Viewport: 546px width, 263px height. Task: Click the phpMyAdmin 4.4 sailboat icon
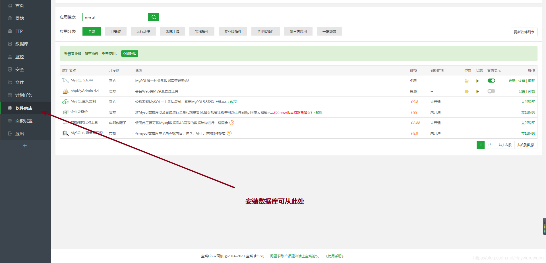[65, 91]
